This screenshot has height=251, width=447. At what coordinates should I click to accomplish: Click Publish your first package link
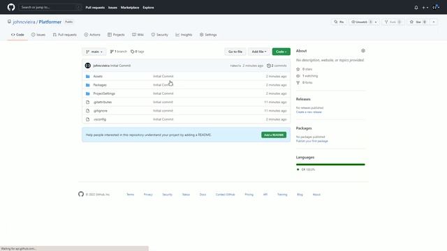pos(312,141)
